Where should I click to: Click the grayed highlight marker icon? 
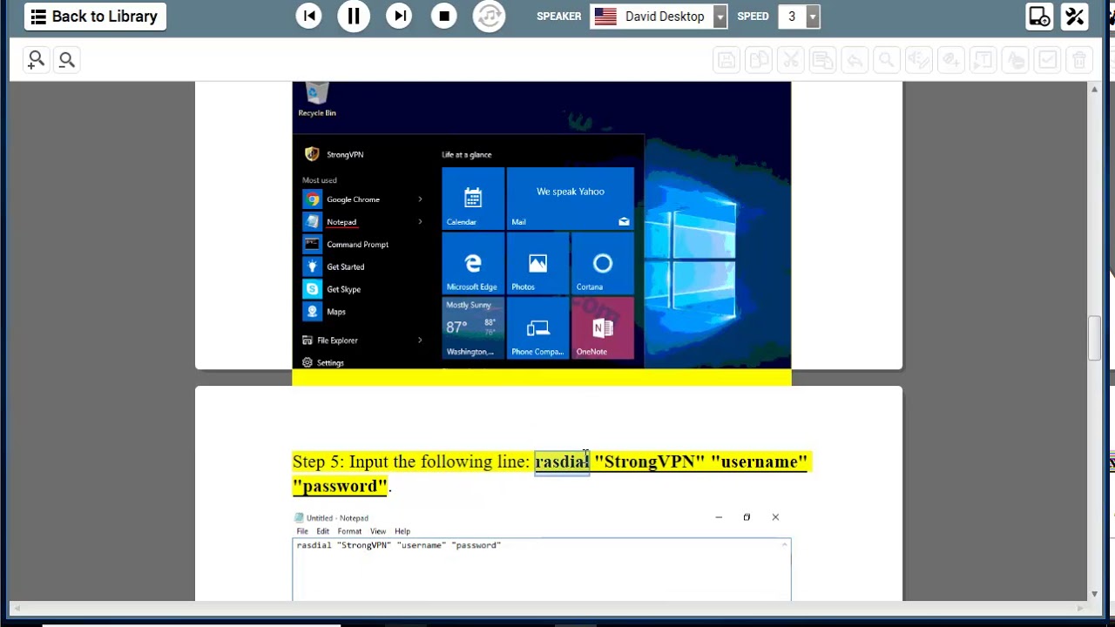1015,60
